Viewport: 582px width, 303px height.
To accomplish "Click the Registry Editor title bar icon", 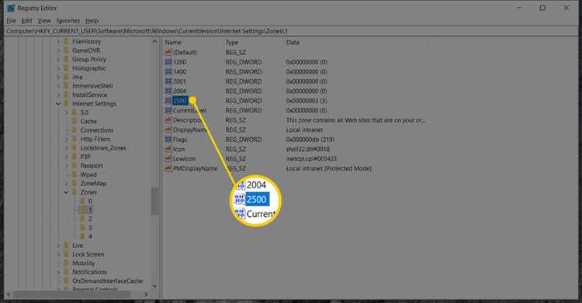I will click(x=11, y=9).
